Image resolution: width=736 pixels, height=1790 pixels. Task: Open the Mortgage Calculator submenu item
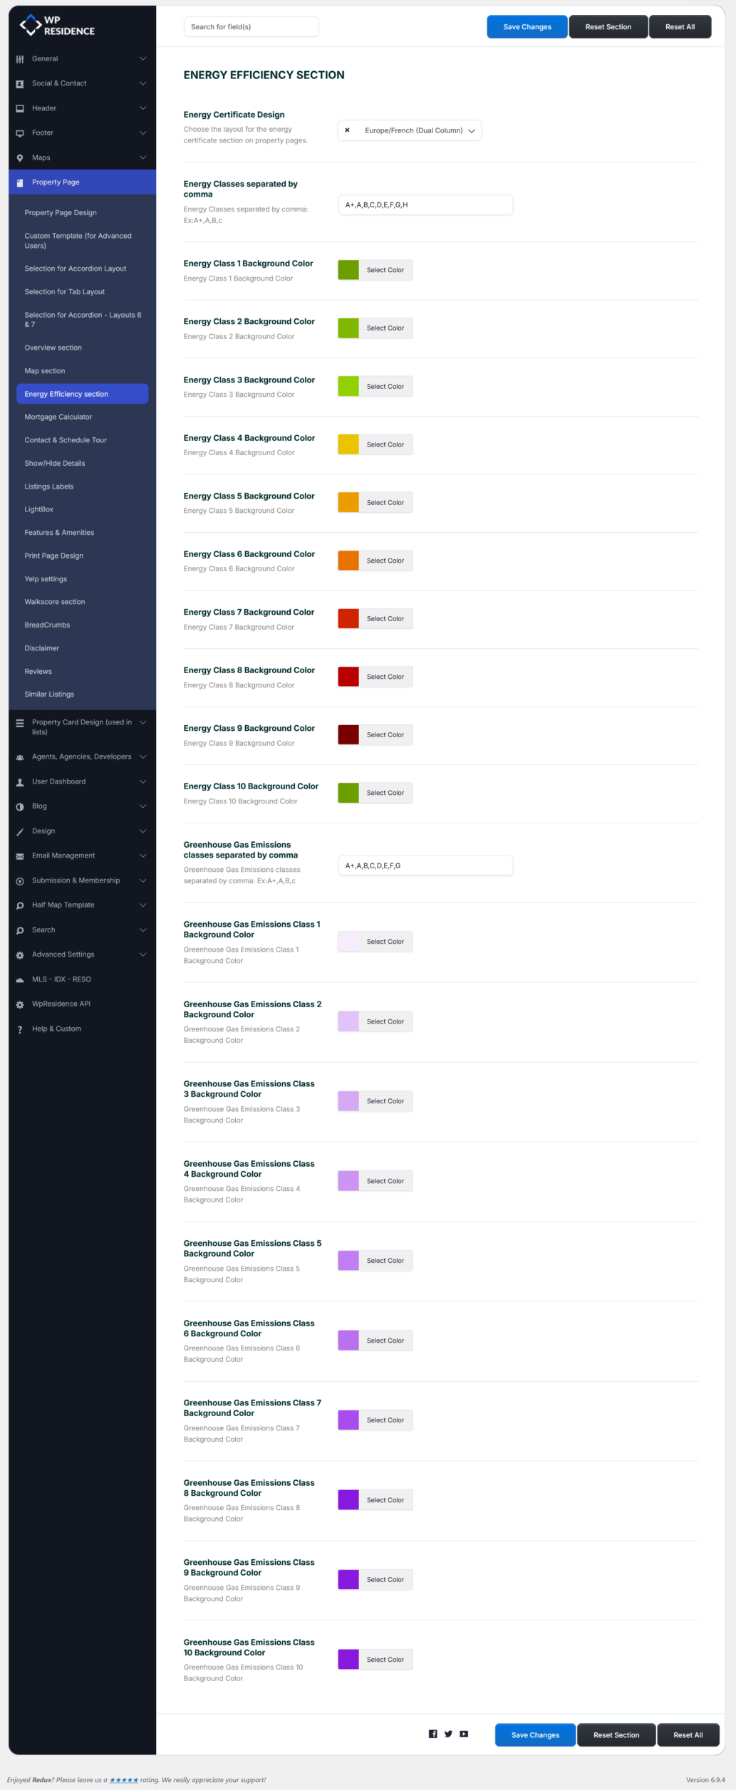click(x=58, y=417)
